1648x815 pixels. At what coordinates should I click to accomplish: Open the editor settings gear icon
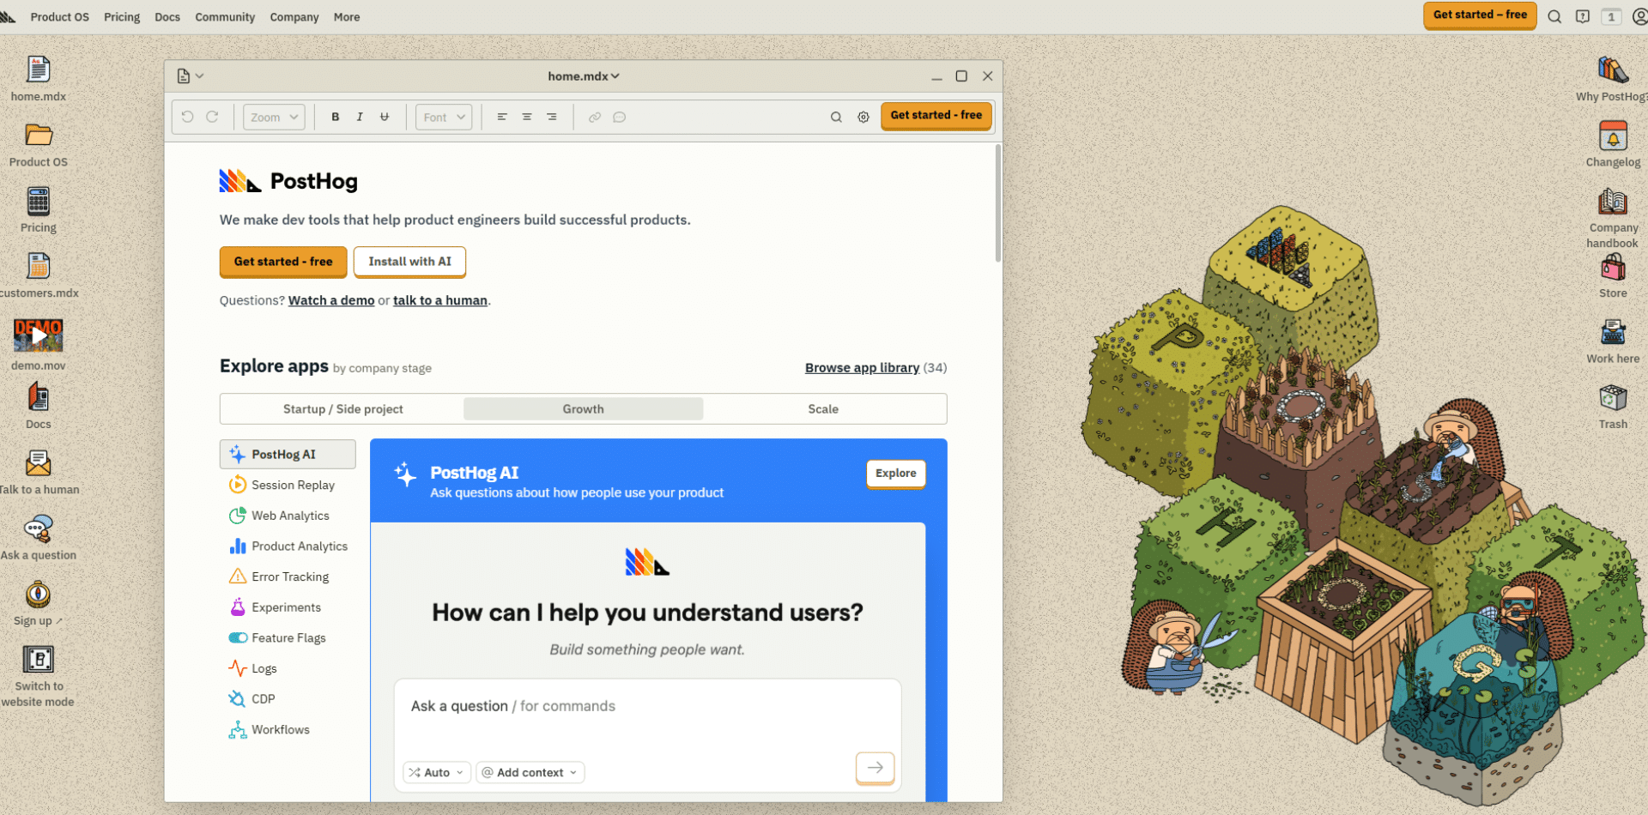point(863,118)
